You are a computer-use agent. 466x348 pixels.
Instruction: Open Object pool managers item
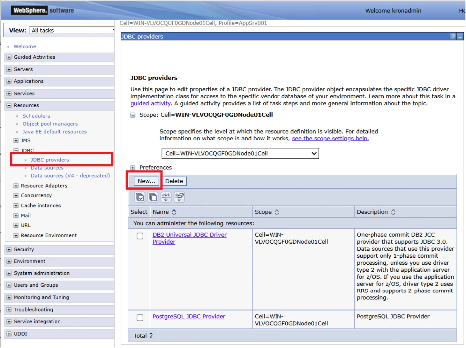click(x=50, y=124)
